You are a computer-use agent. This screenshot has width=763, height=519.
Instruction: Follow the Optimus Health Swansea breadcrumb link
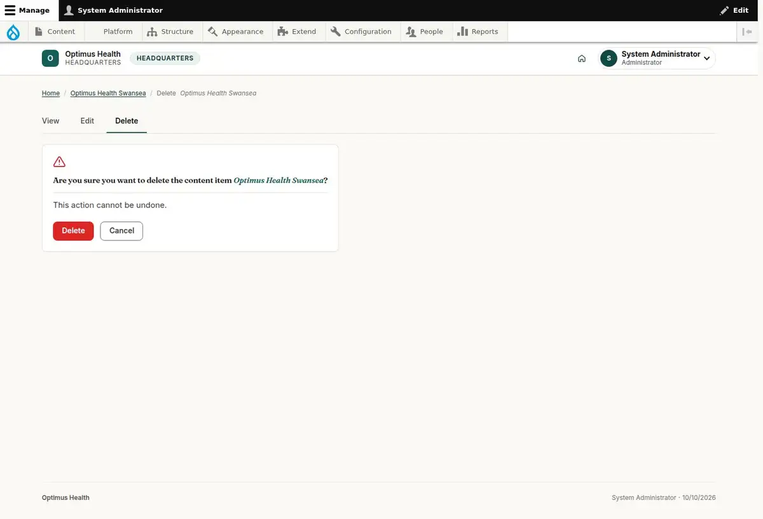tap(108, 93)
